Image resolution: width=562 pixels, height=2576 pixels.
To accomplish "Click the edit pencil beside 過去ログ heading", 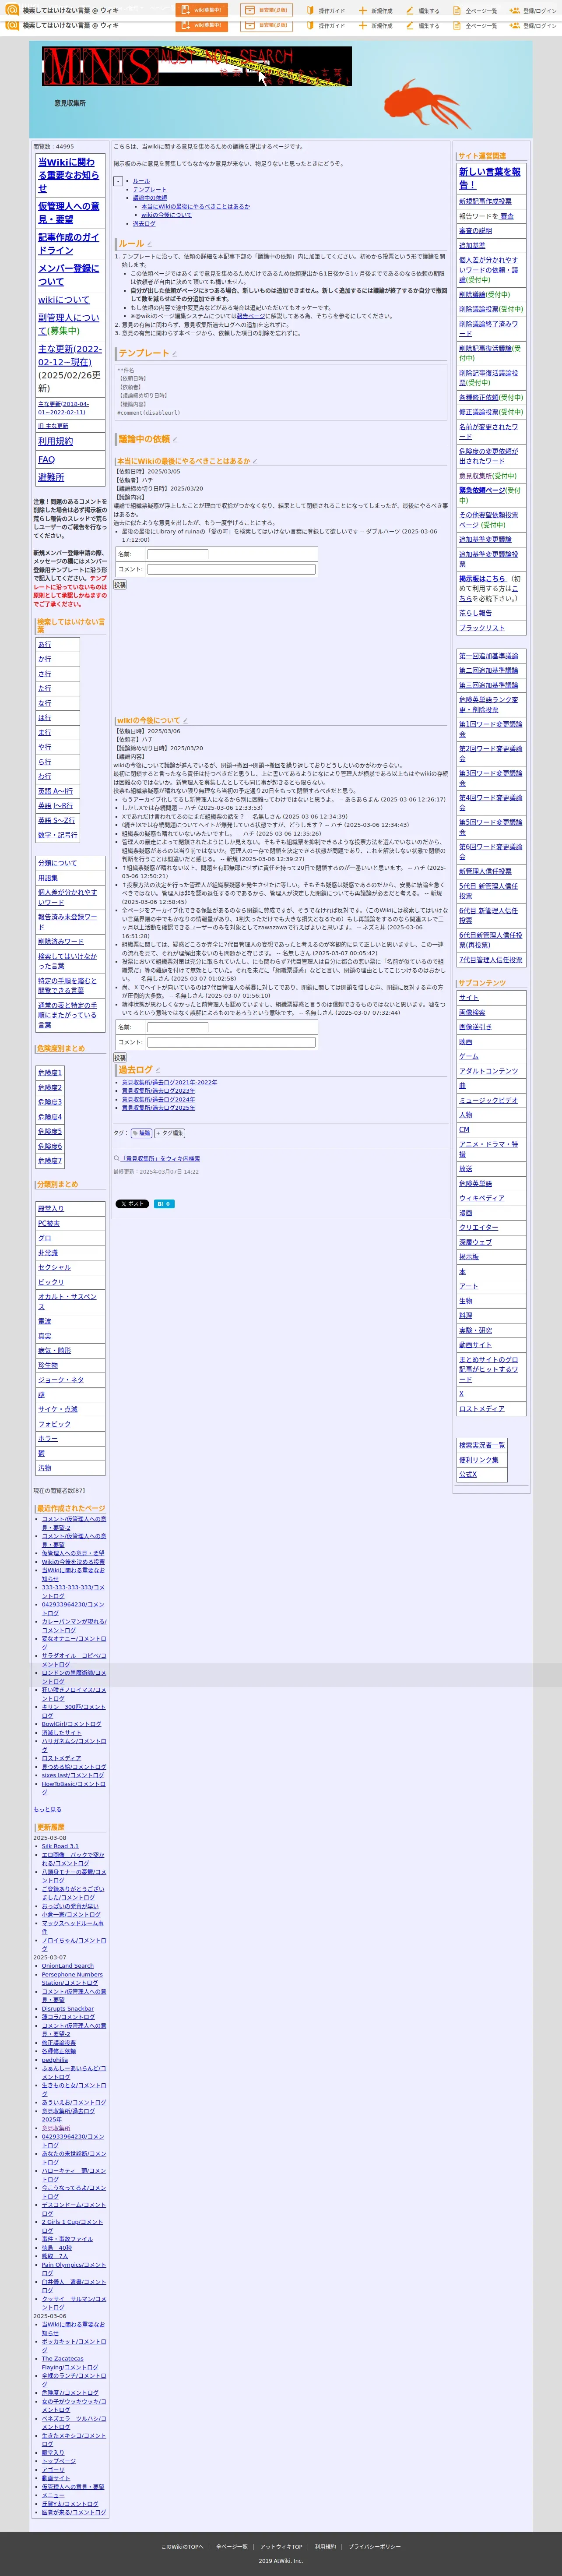I will point(158,1070).
